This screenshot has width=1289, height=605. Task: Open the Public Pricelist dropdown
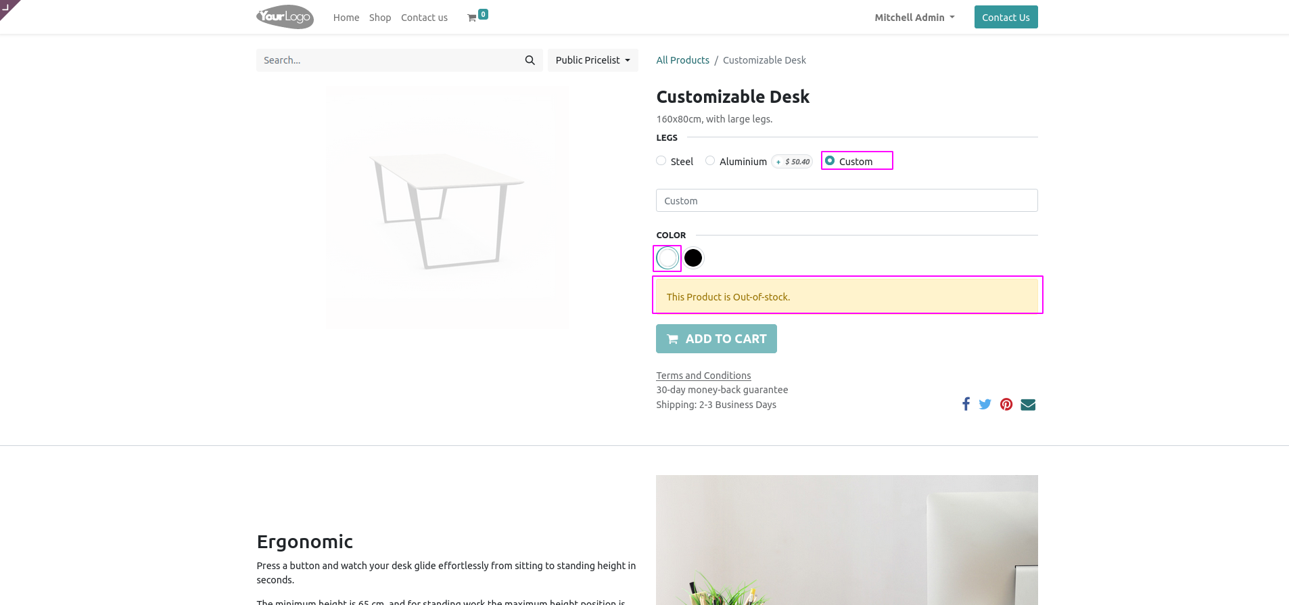592,60
